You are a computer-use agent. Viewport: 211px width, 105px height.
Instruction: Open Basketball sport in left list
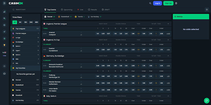(x=26, y=85)
